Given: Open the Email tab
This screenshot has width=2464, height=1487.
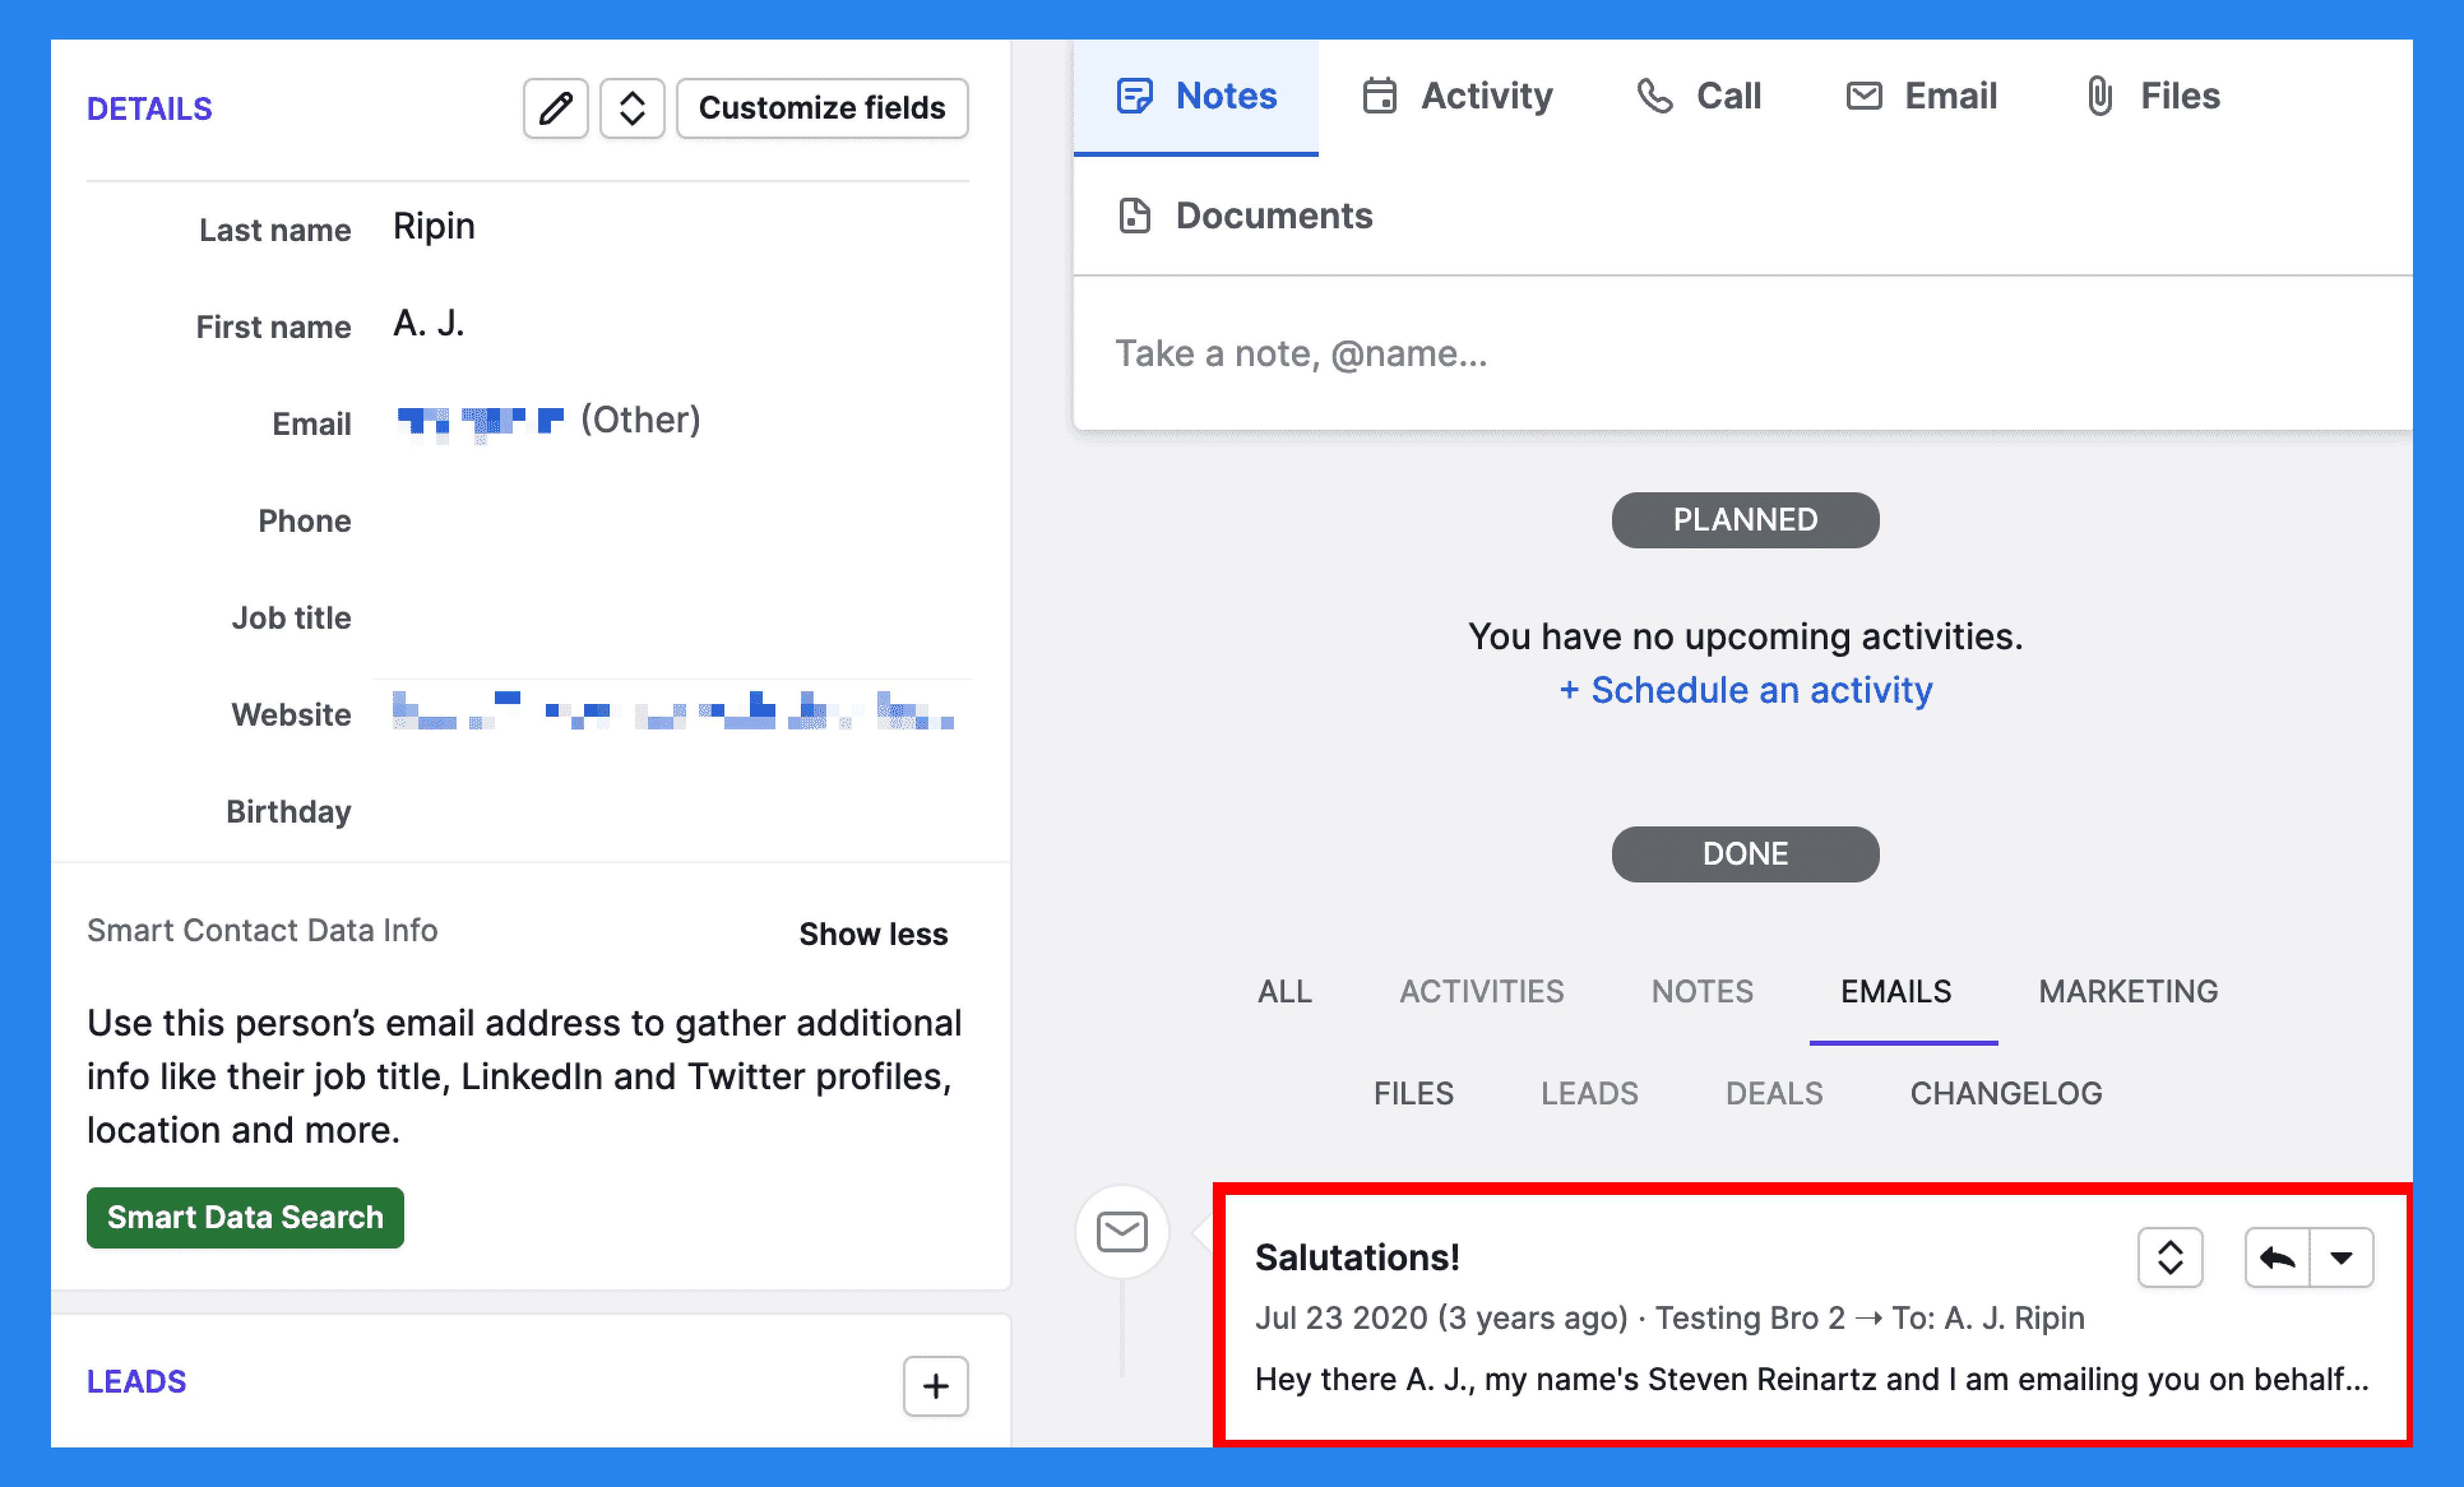Looking at the screenshot, I should [x=1921, y=97].
